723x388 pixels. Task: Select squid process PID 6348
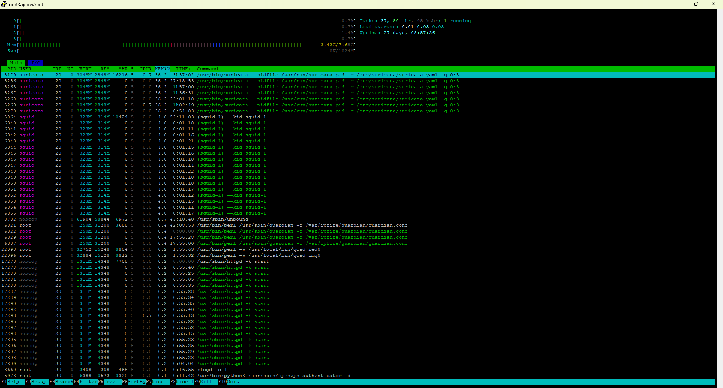pyautogui.click(x=358, y=171)
